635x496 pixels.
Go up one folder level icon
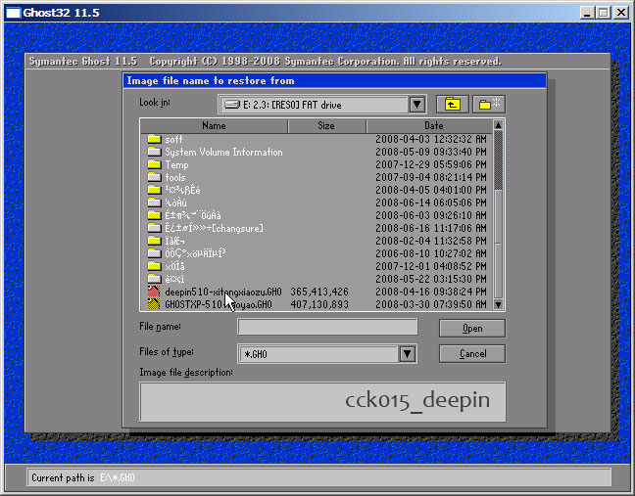[x=453, y=105]
